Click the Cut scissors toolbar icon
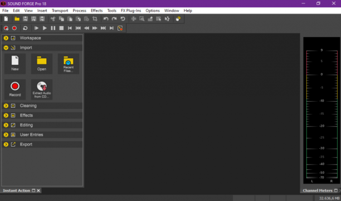This screenshot has height=201, width=341. click(x=53, y=19)
